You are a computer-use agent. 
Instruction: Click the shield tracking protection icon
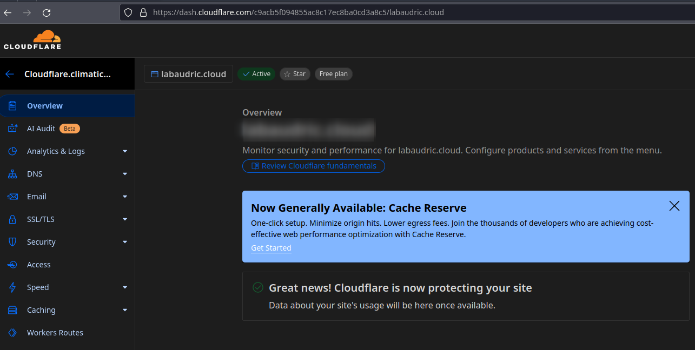[128, 12]
